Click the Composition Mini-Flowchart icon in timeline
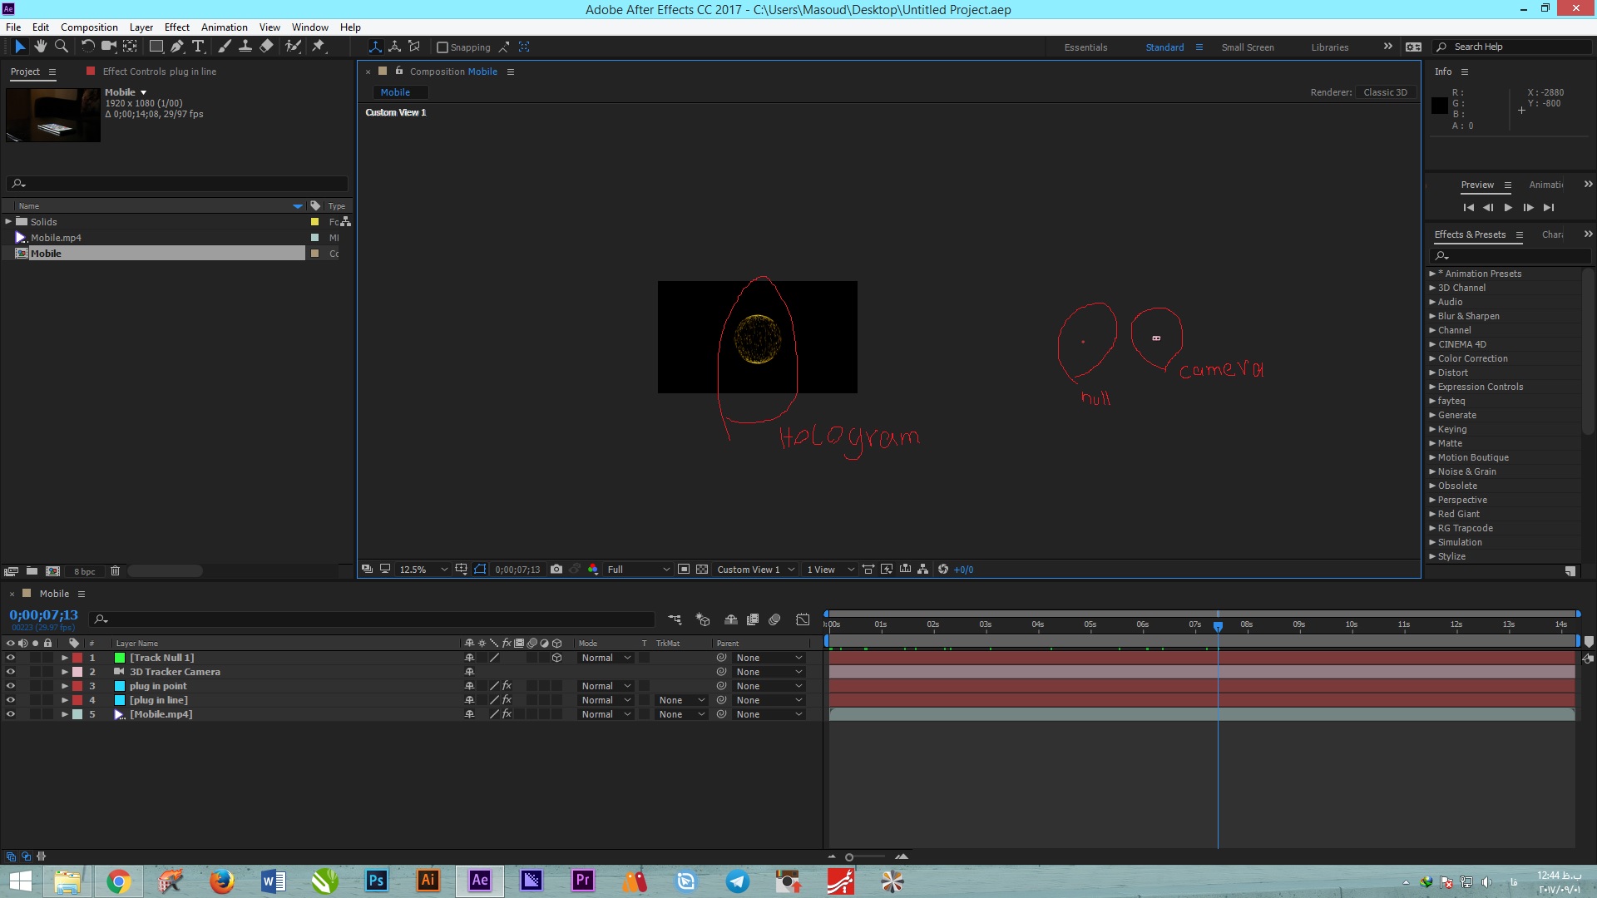The height and width of the screenshot is (898, 1597). coord(675,619)
